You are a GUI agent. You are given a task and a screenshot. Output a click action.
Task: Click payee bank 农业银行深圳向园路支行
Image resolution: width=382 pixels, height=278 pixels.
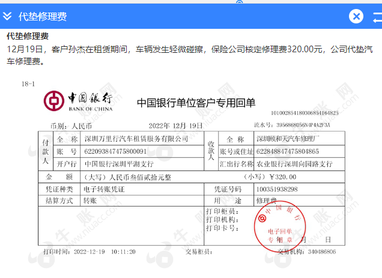pos(294,164)
